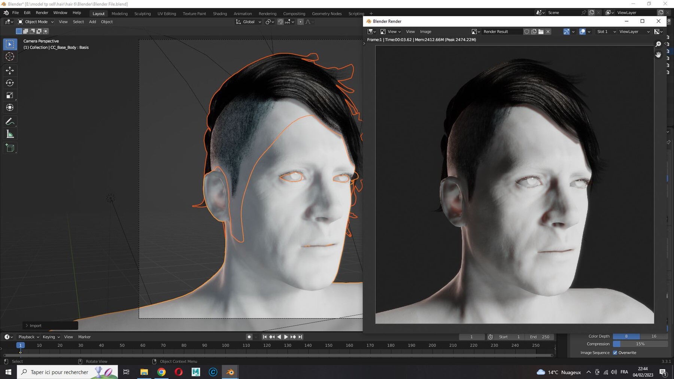
Task: Select 8 for Color Depth
Action: 626,336
